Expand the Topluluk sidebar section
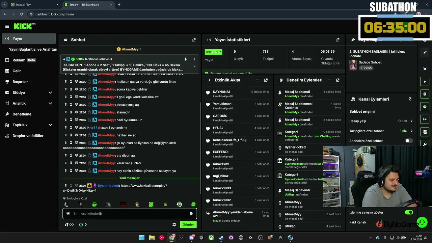 [50, 125]
